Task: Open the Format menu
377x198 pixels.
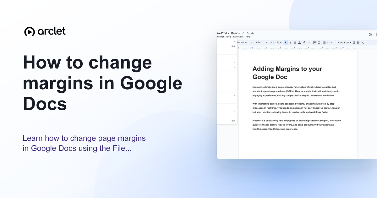Action: [221, 37]
